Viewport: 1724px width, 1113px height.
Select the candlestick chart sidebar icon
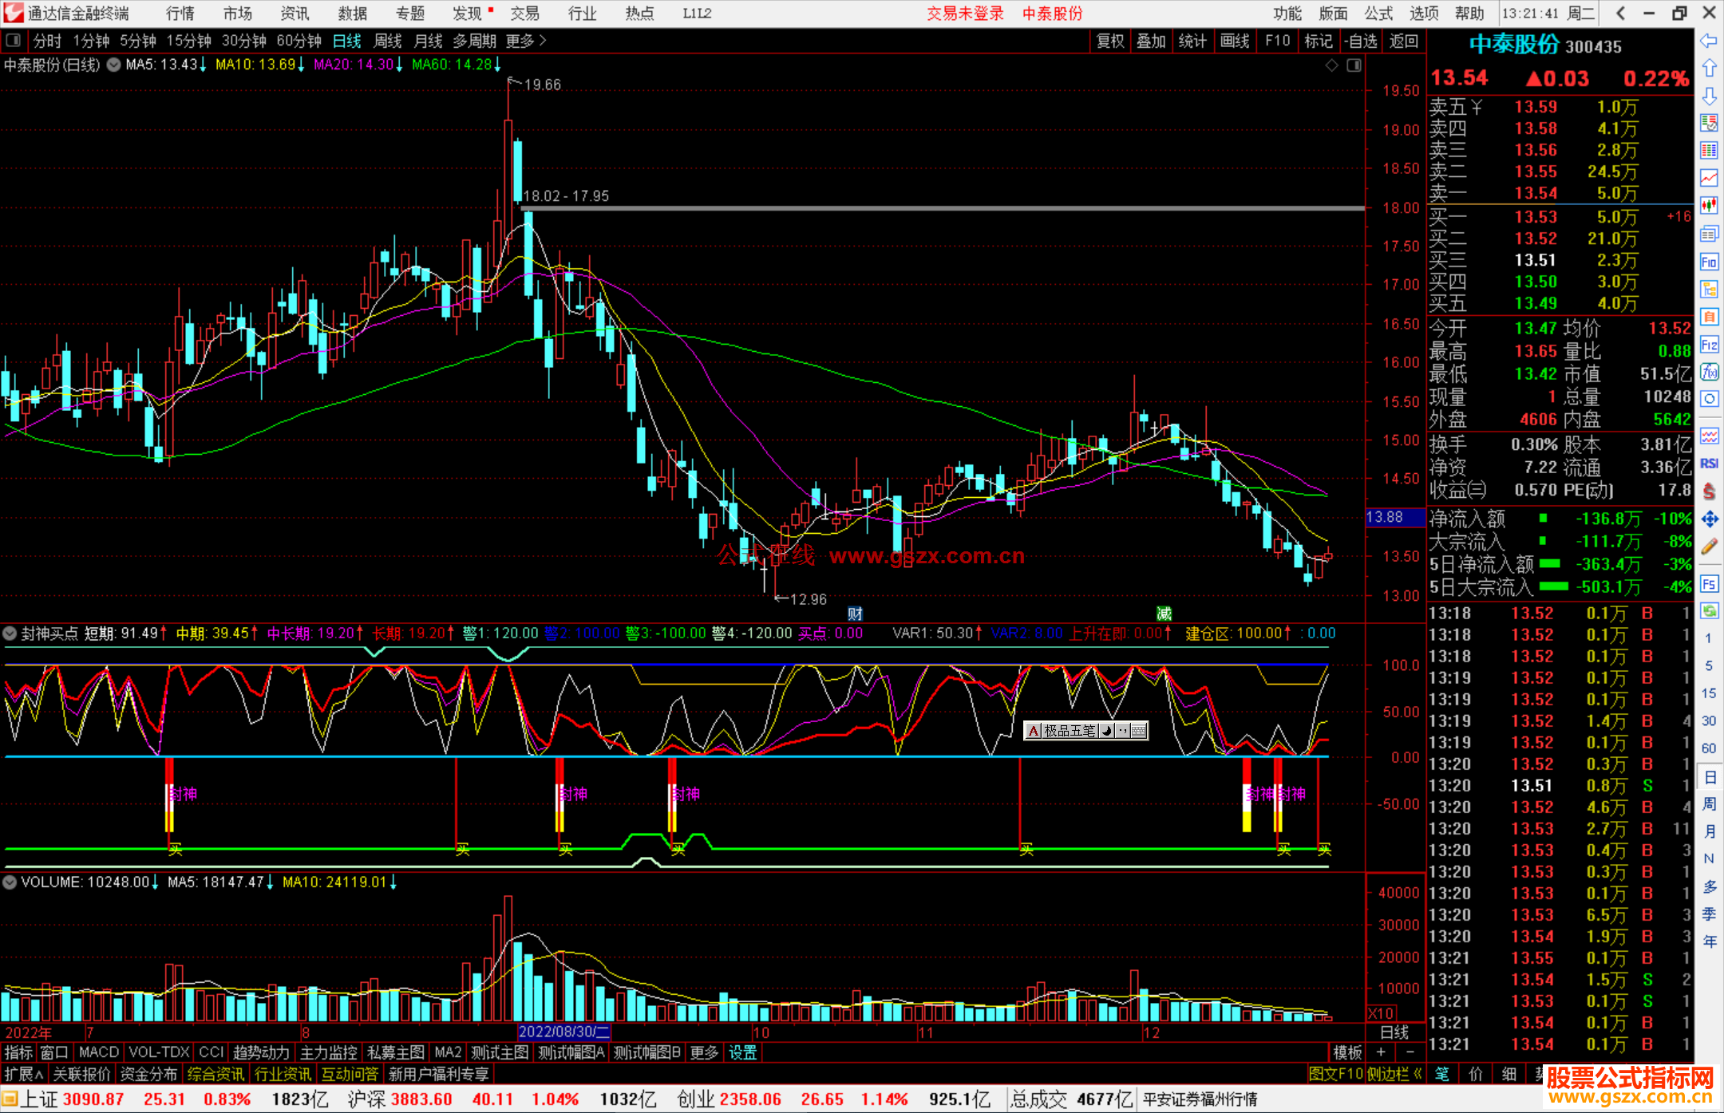tap(1709, 206)
